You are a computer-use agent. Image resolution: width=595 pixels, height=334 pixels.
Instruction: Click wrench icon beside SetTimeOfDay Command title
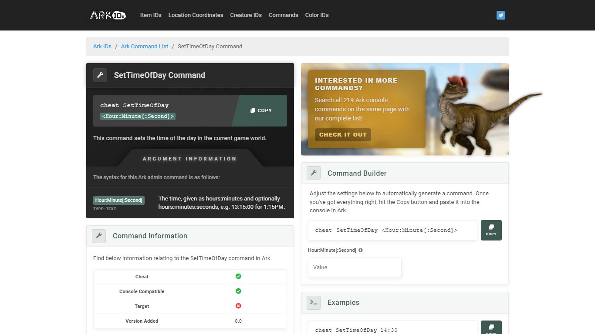(100, 75)
